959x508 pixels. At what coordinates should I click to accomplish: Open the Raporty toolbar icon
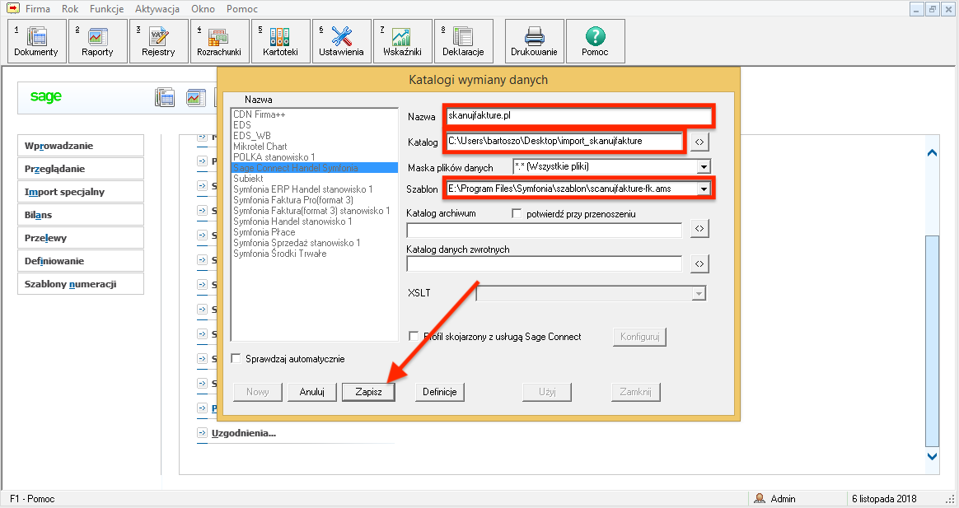(97, 40)
